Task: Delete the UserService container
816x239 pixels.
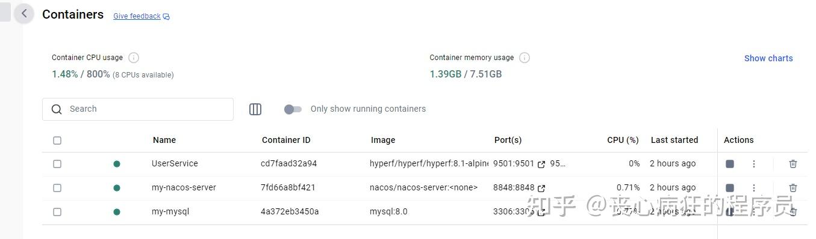Action: coord(793,164)
